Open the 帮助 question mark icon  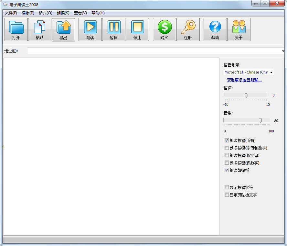(215, 27)
